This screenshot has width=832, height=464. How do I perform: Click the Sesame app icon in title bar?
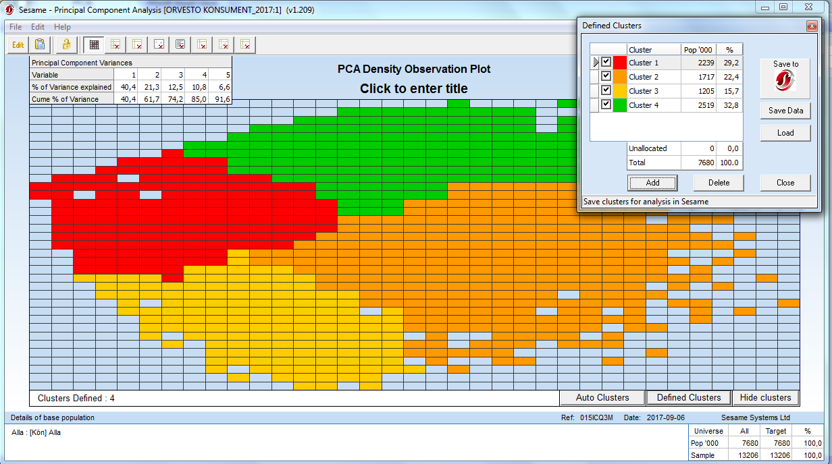[x=9, y=10]
